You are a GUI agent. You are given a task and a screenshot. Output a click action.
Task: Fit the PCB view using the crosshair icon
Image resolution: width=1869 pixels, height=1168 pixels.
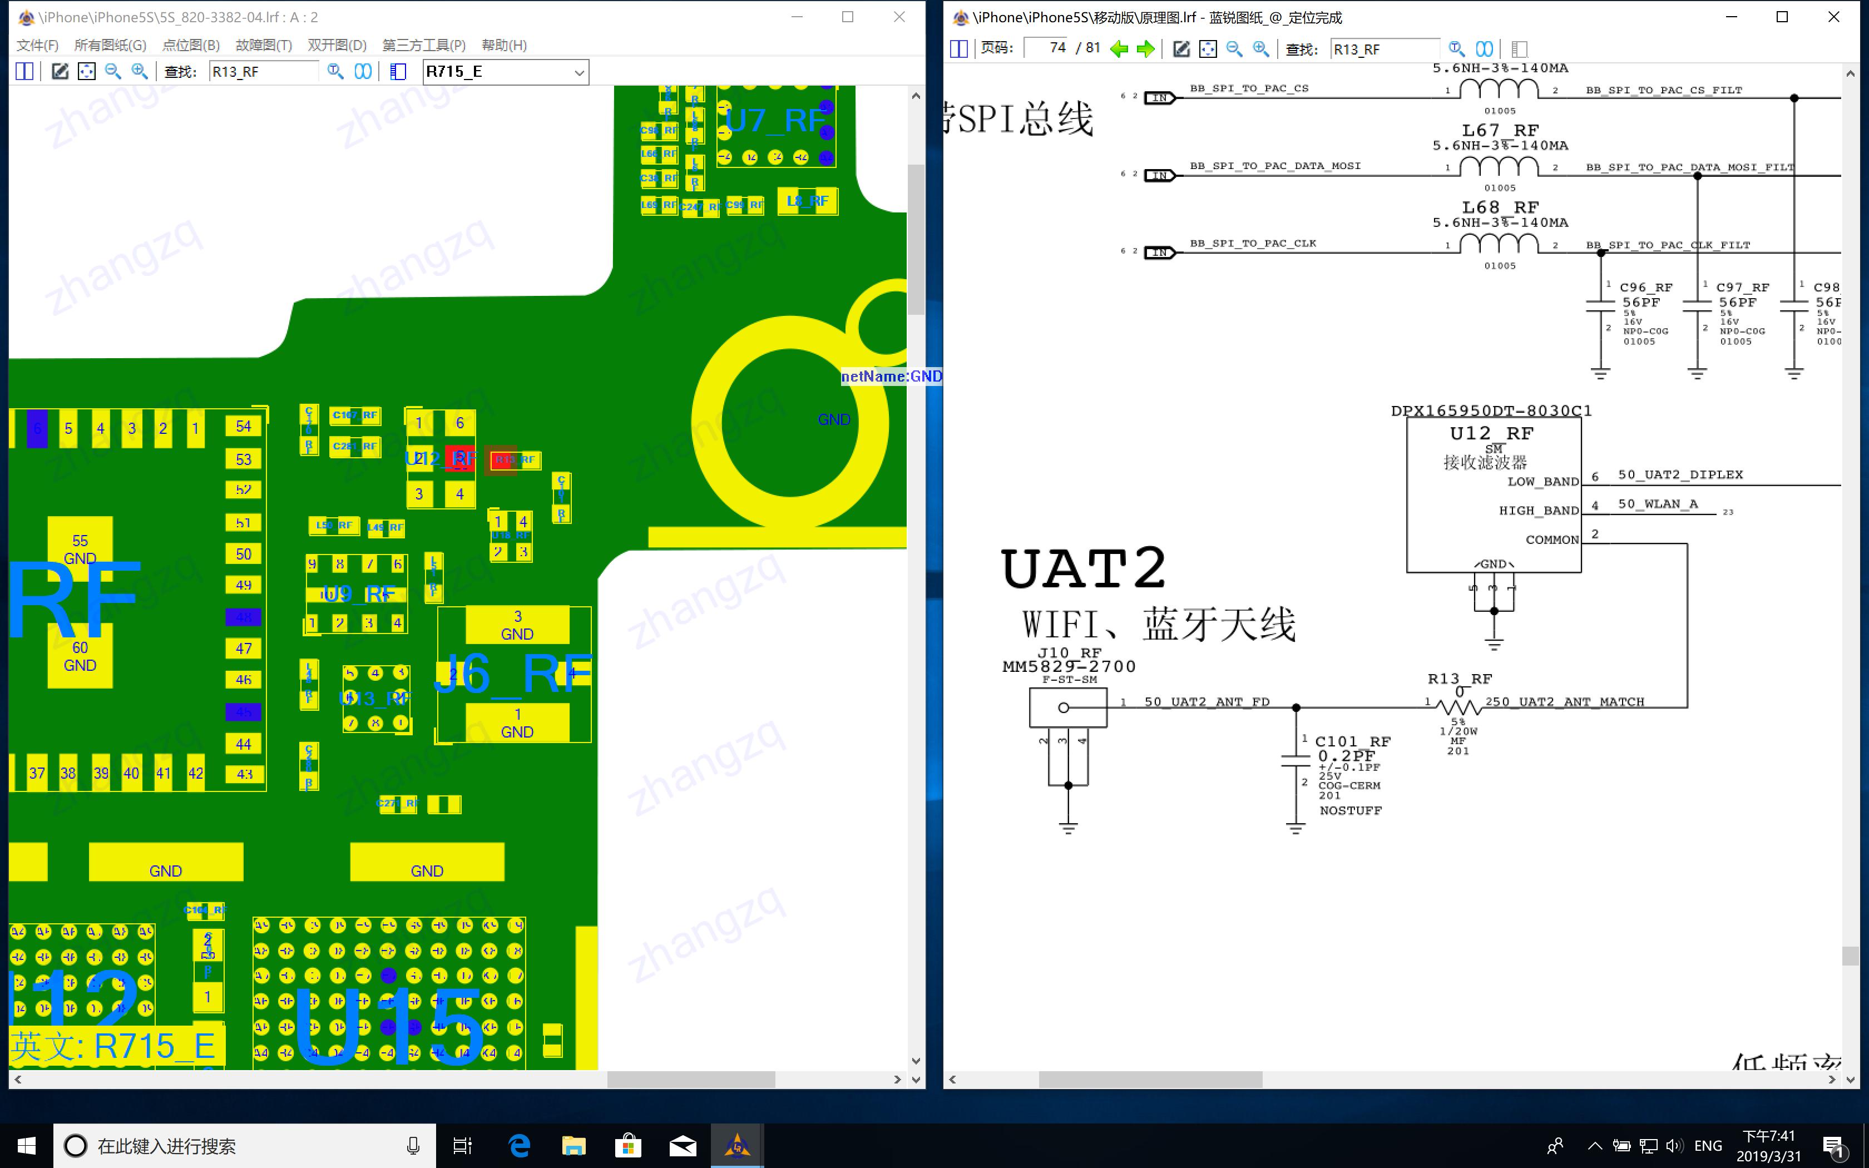click(x=87, y=71)
